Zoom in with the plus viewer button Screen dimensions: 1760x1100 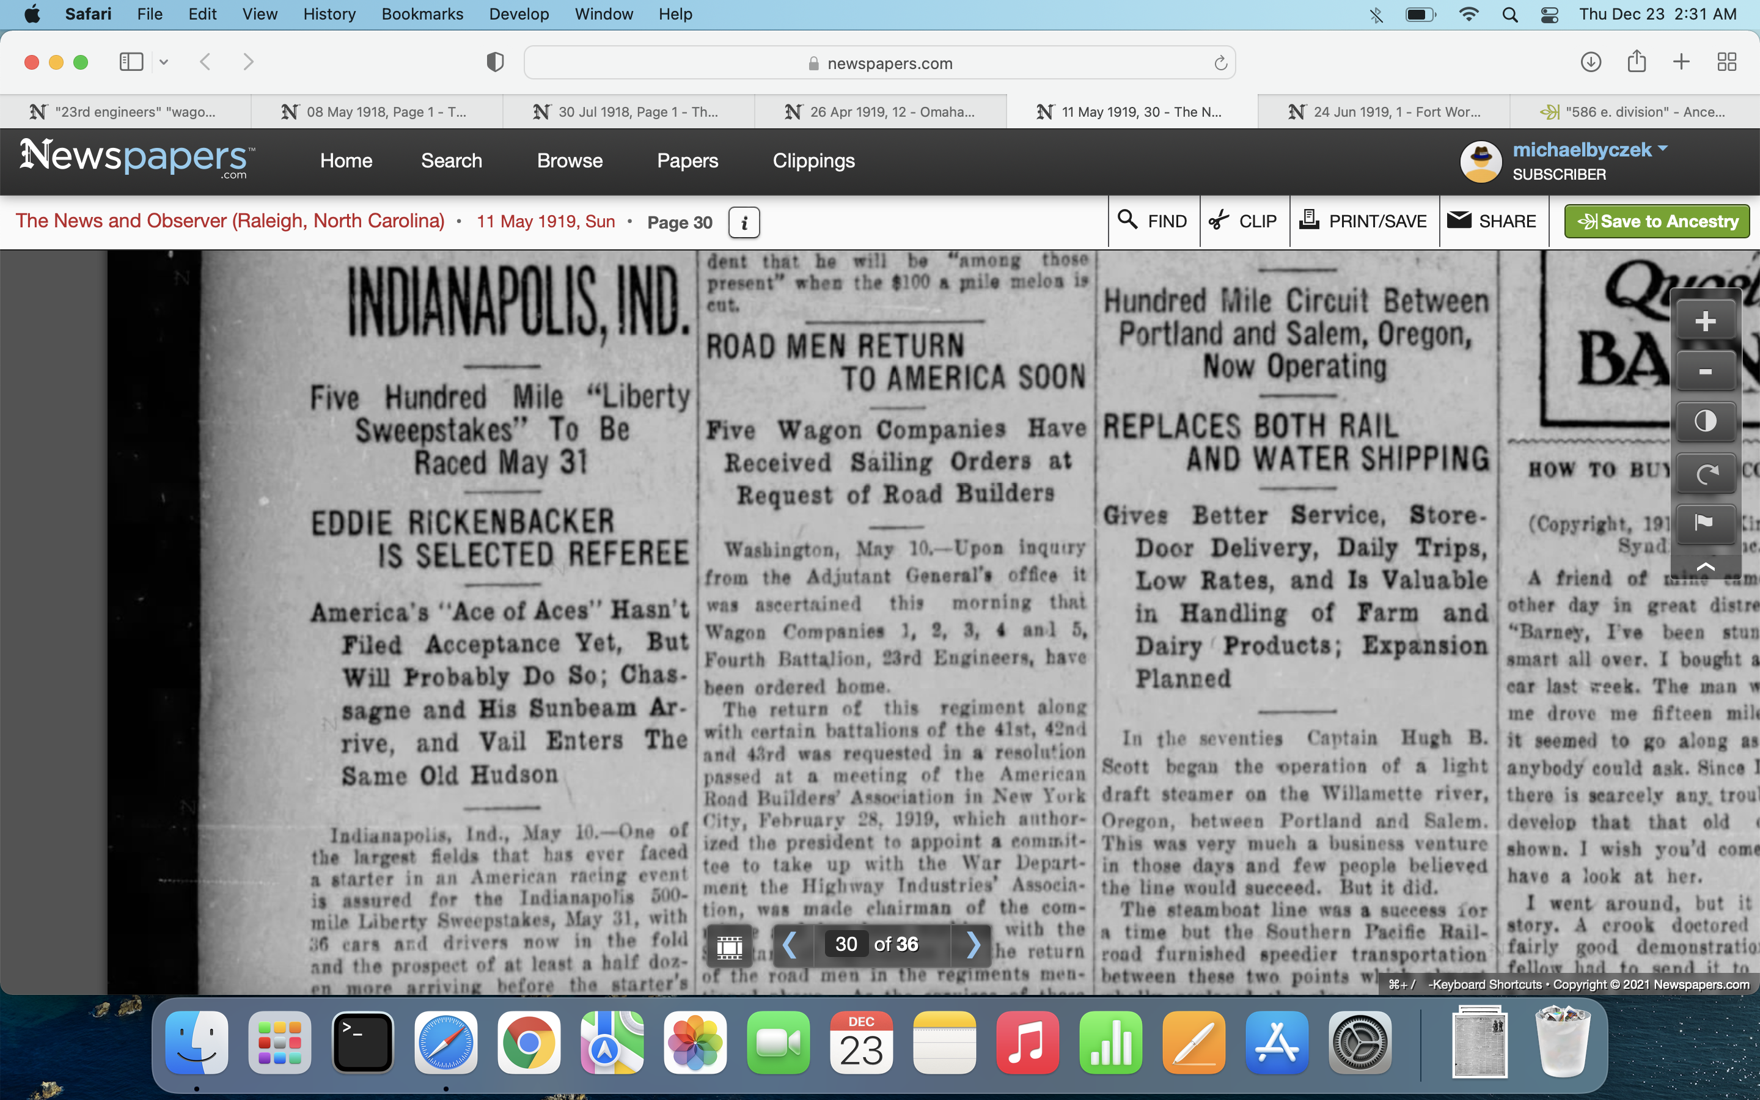(x=1705, y=321)
